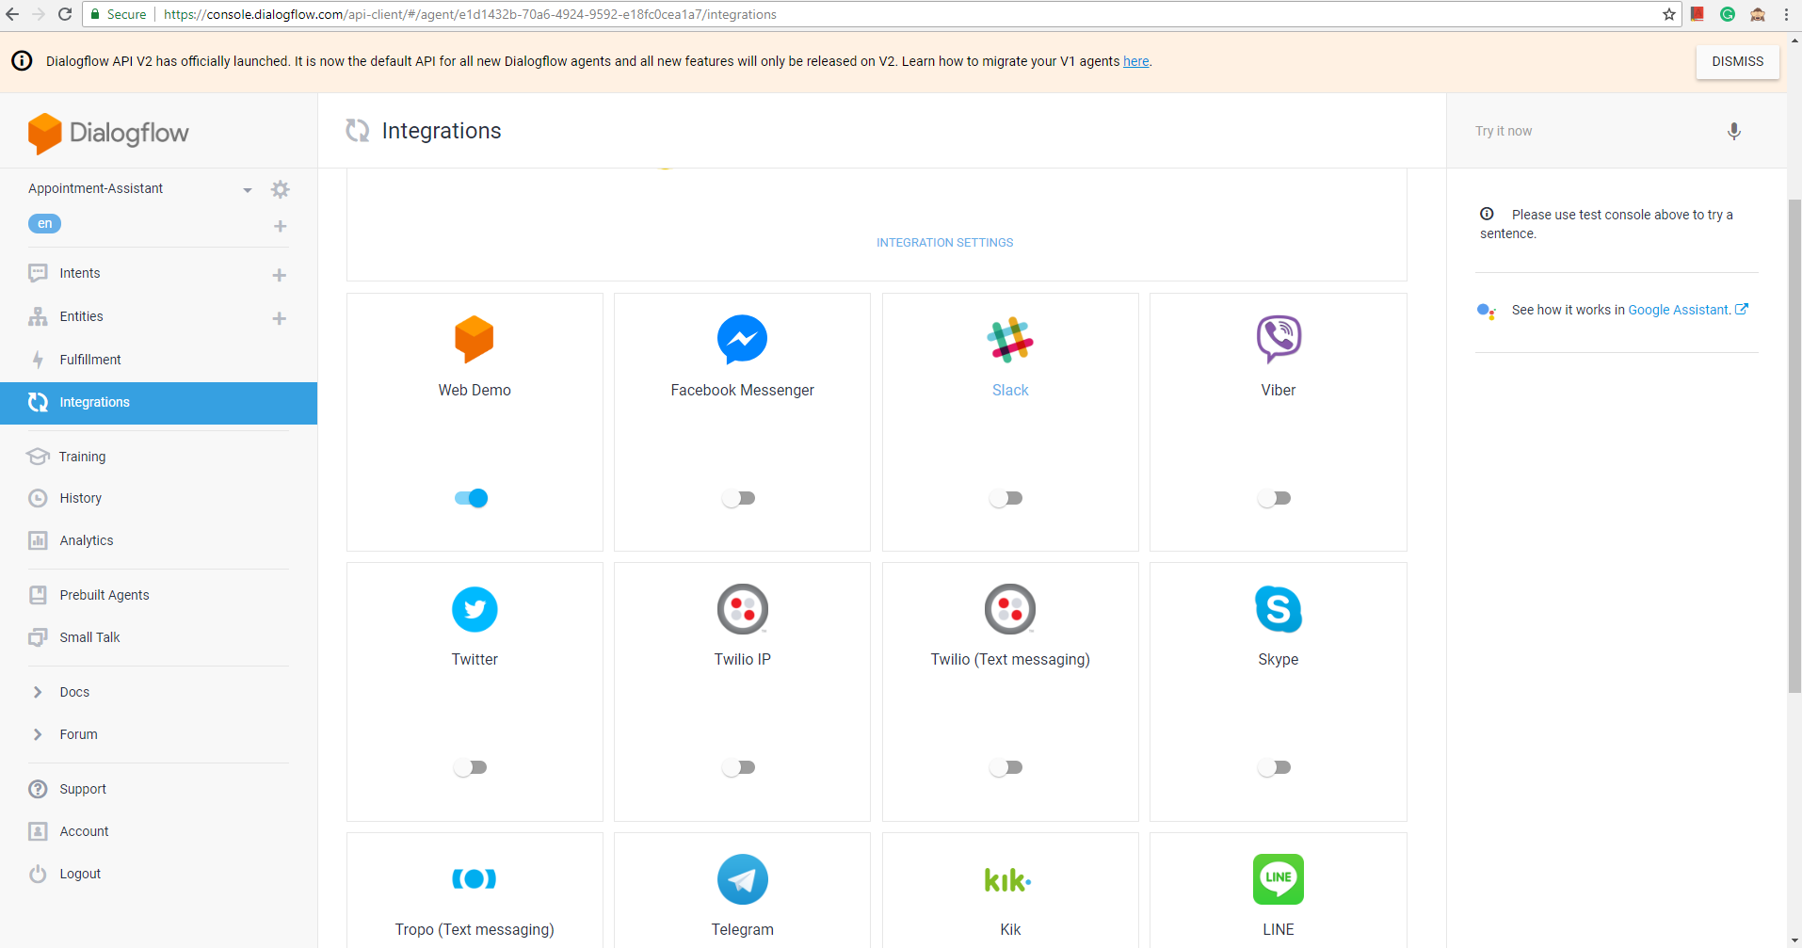The image size is (1802, 948).
Task: Open Analytics in the sidebar
Action: click(87, 540)
